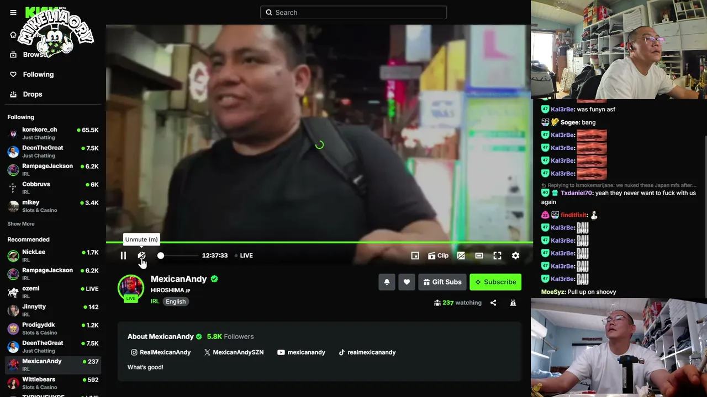Image resolution: width=707 pixels, height=397 pixels.
Task: Enter fullscreen mode
Action: coord(497,255)
